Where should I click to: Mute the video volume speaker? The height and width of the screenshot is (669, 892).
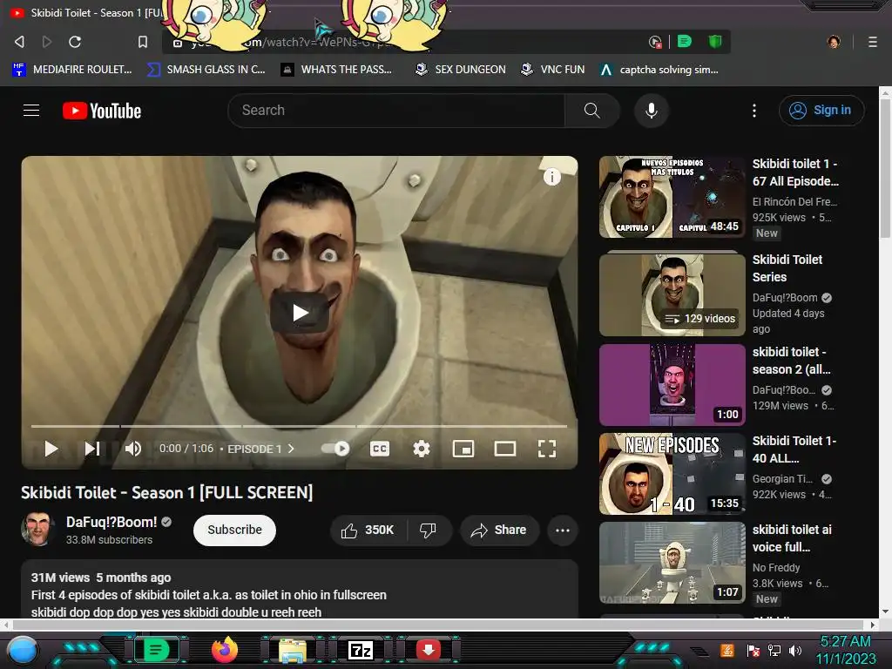[132, 449]
